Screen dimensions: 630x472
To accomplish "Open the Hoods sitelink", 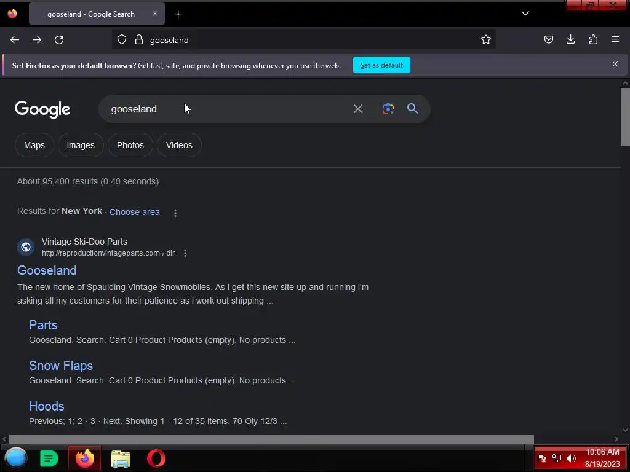I will [47, 406].
